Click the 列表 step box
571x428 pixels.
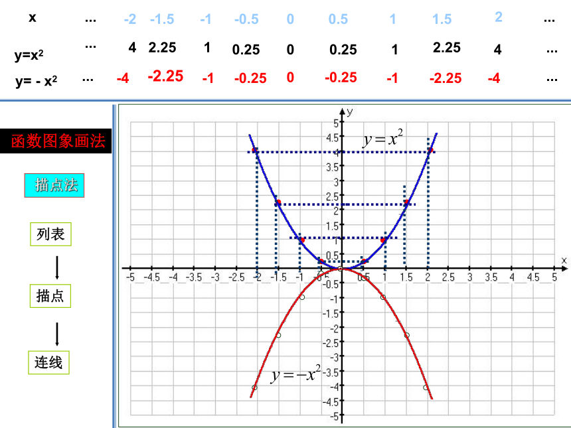tap(50, 234)
